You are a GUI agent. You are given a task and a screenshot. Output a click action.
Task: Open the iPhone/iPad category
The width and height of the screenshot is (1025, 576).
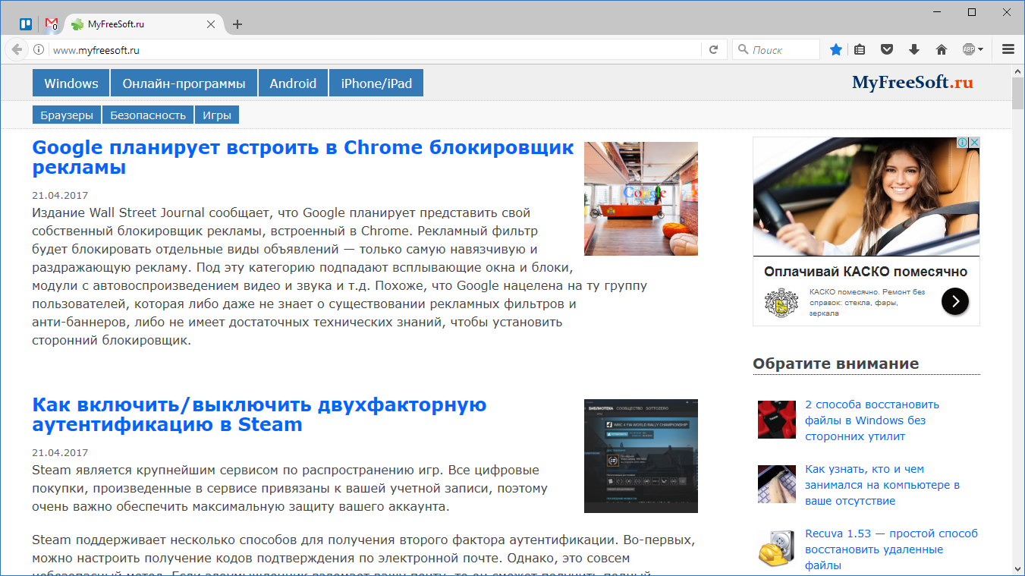point(376,83)
